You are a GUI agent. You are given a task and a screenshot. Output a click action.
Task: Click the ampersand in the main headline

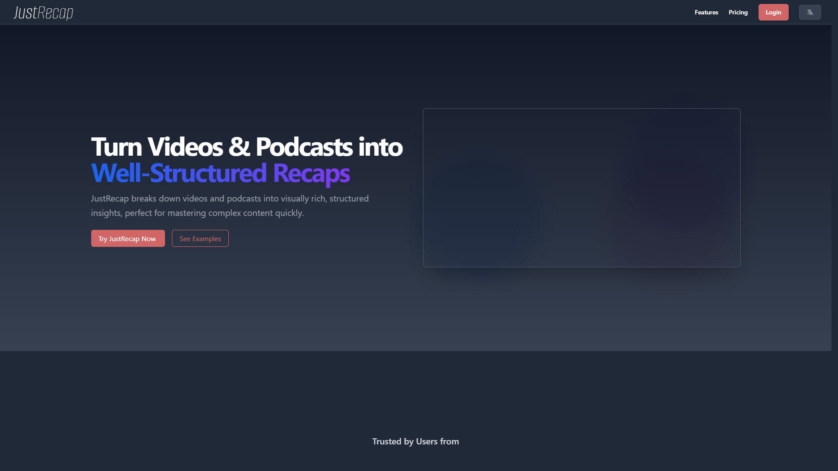point(239,147)
